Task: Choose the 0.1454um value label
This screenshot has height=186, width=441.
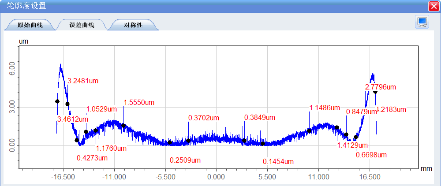Action: tap(278, 161)
